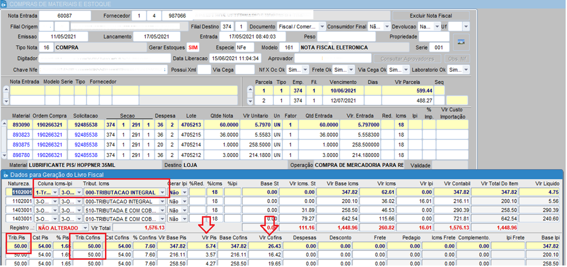Click the Serie field 001

439,48
